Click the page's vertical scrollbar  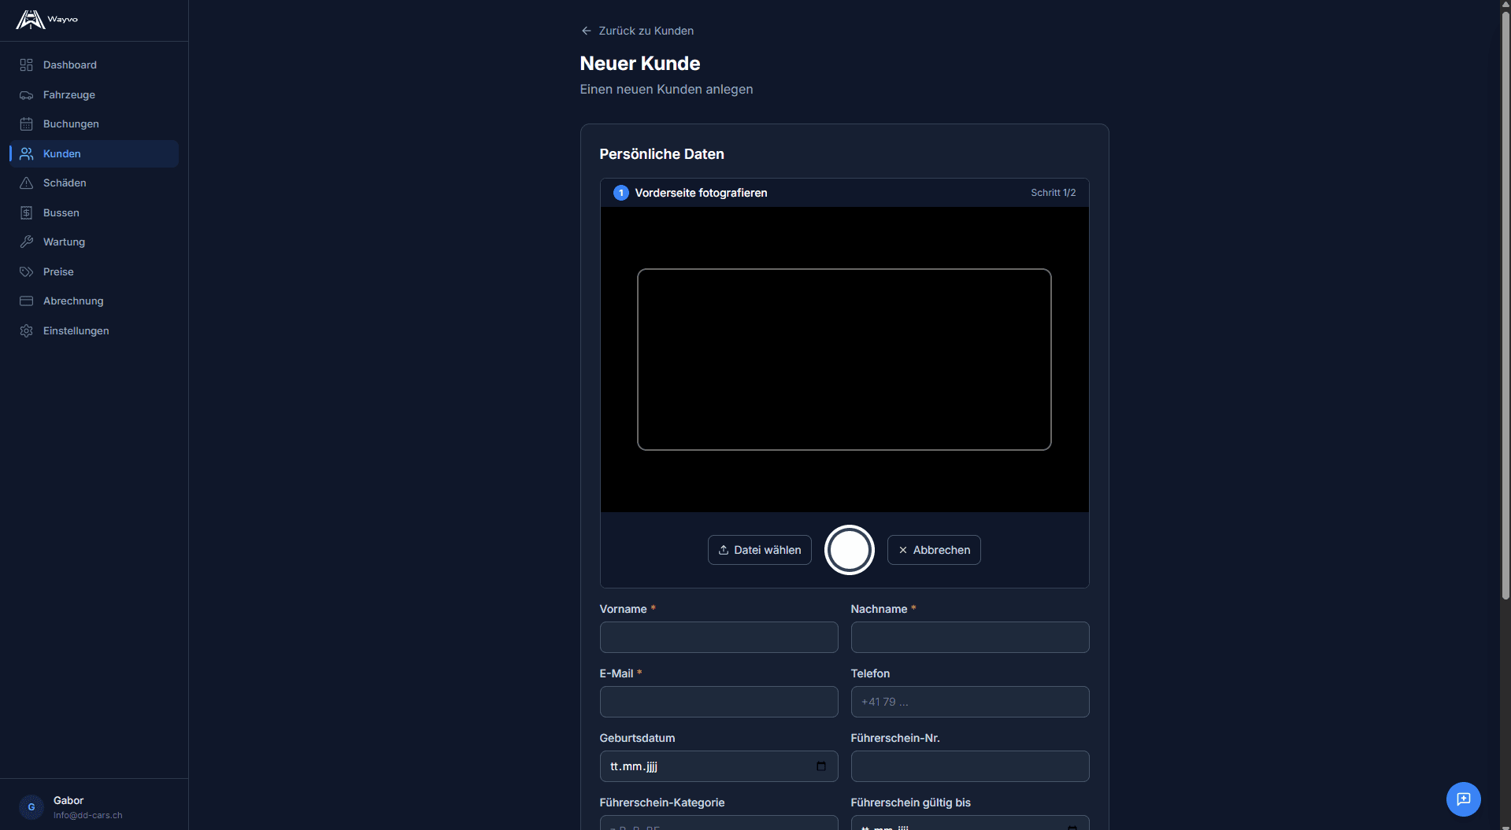pyautogui.click(x=1505, y=315)
